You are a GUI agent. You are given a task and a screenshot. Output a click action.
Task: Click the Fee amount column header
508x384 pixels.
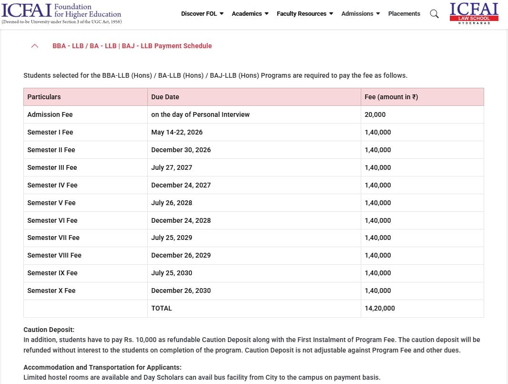click(x=392, y=97)
